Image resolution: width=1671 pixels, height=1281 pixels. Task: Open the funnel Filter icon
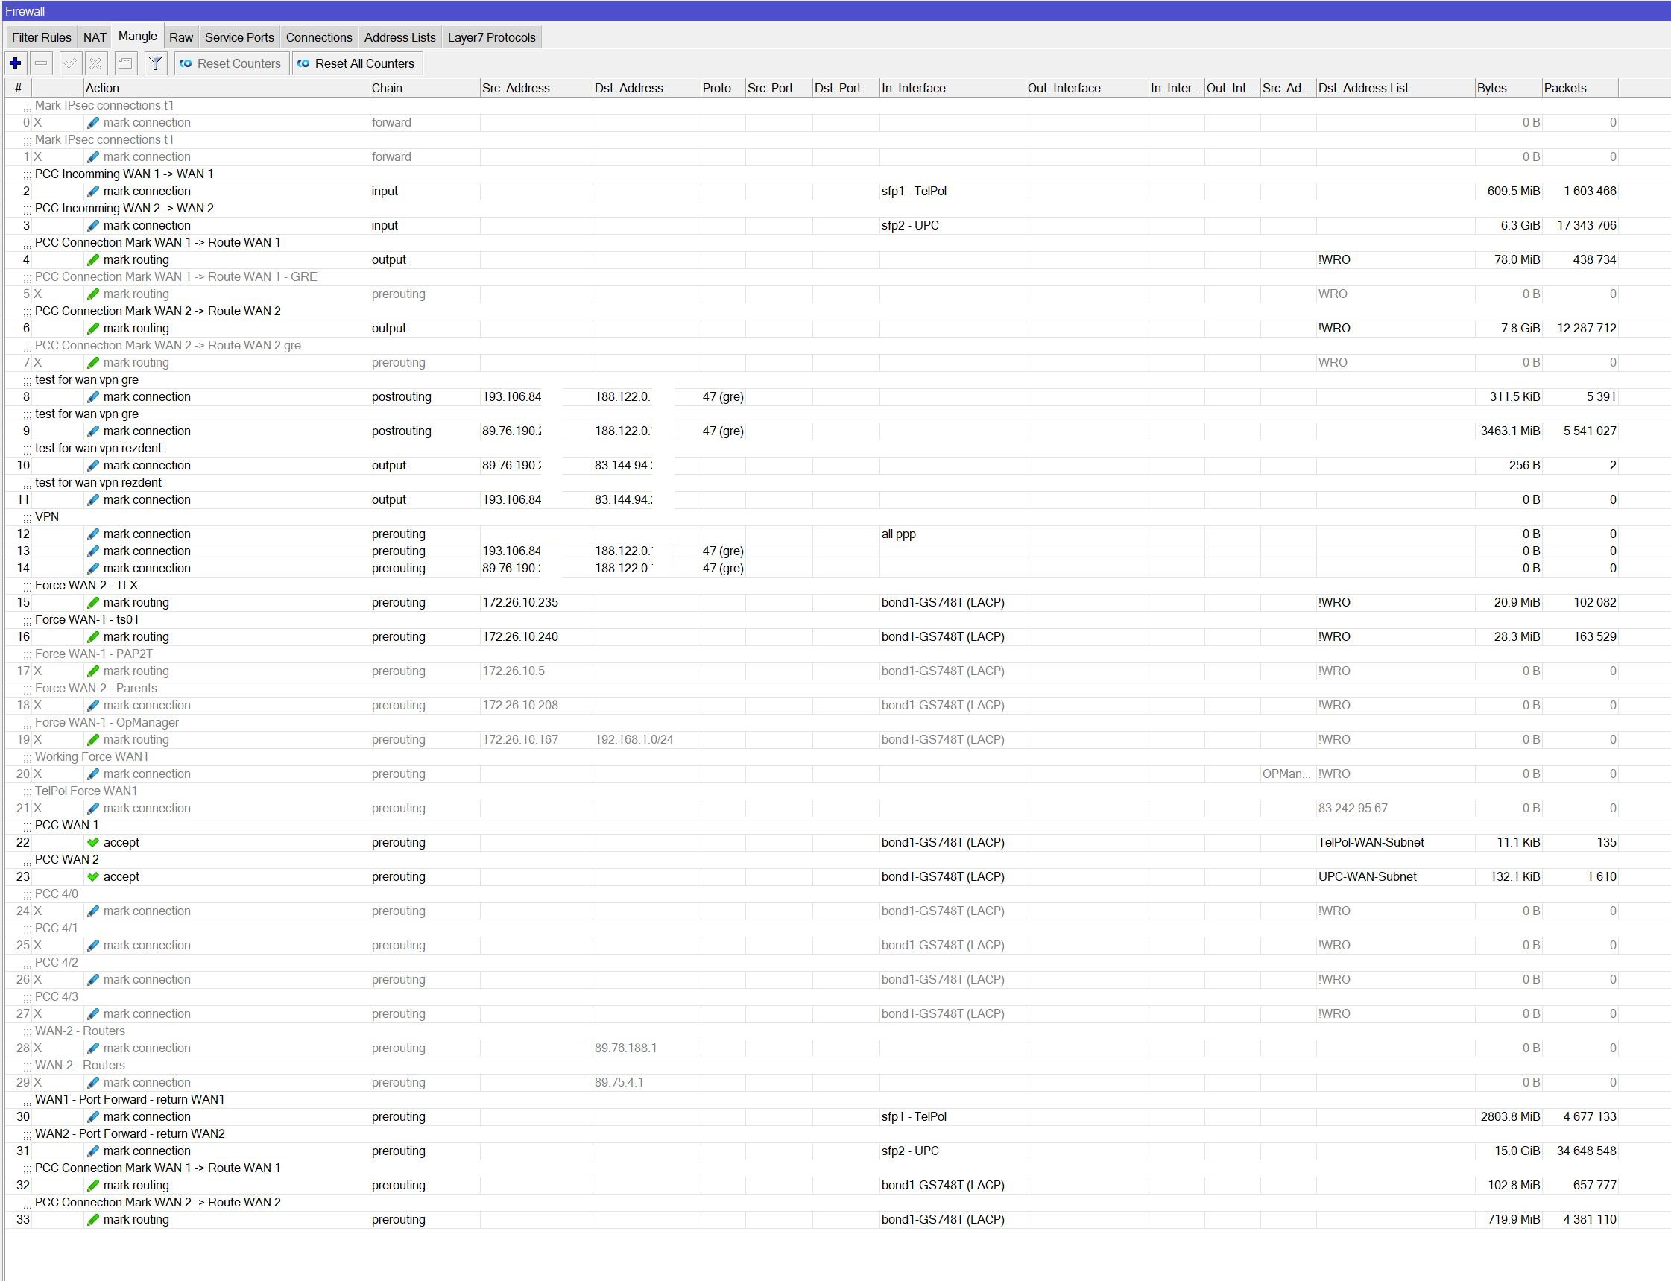pos(156,63)
